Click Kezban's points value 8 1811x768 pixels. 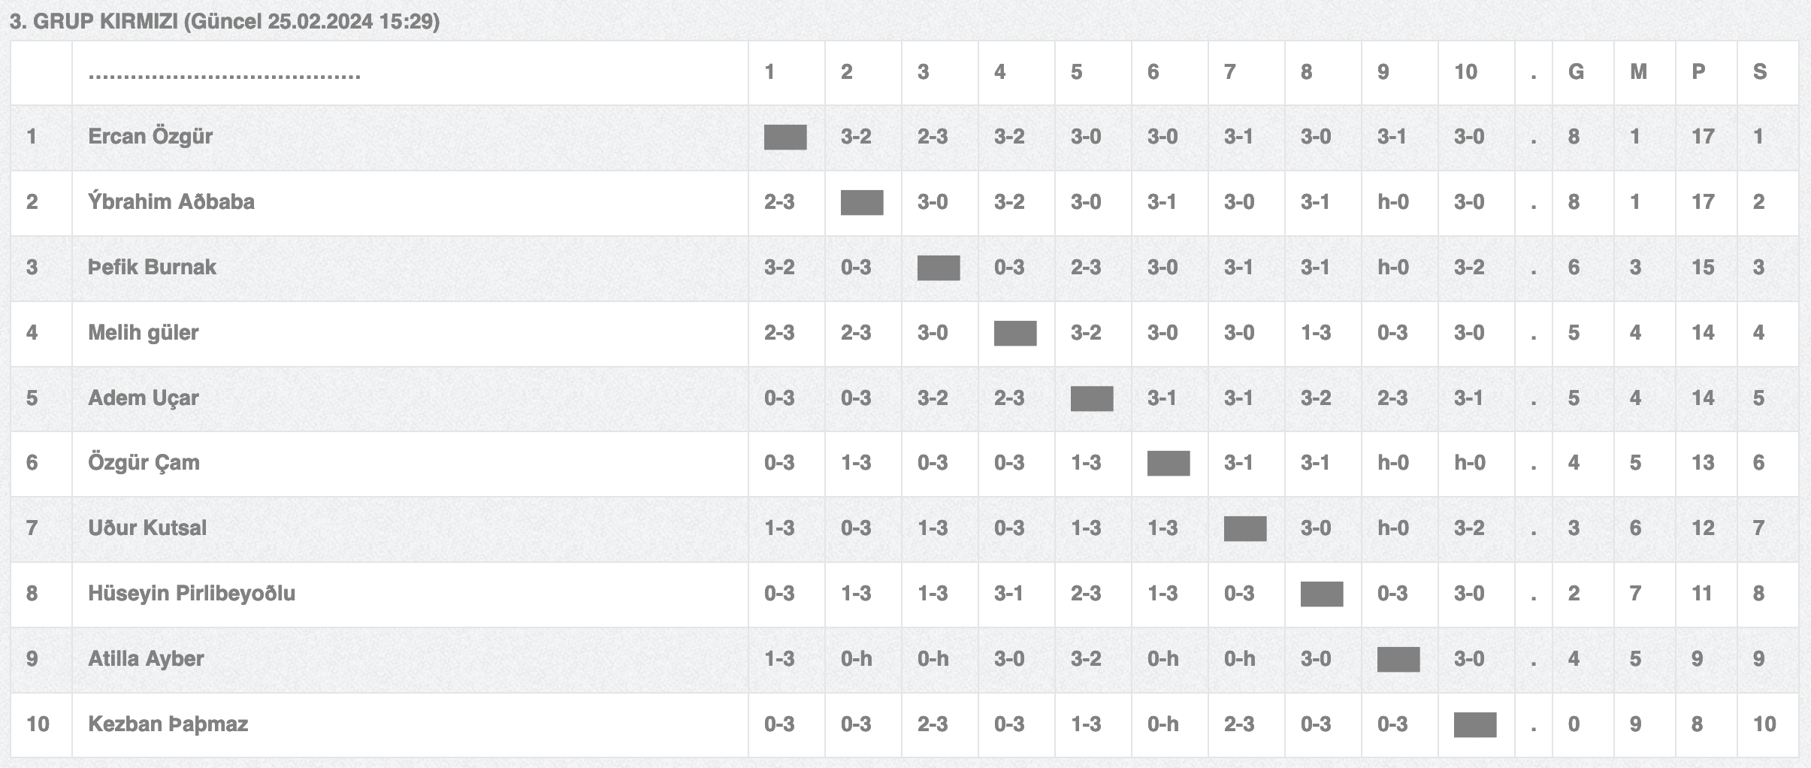click(x=1697, y=724)
